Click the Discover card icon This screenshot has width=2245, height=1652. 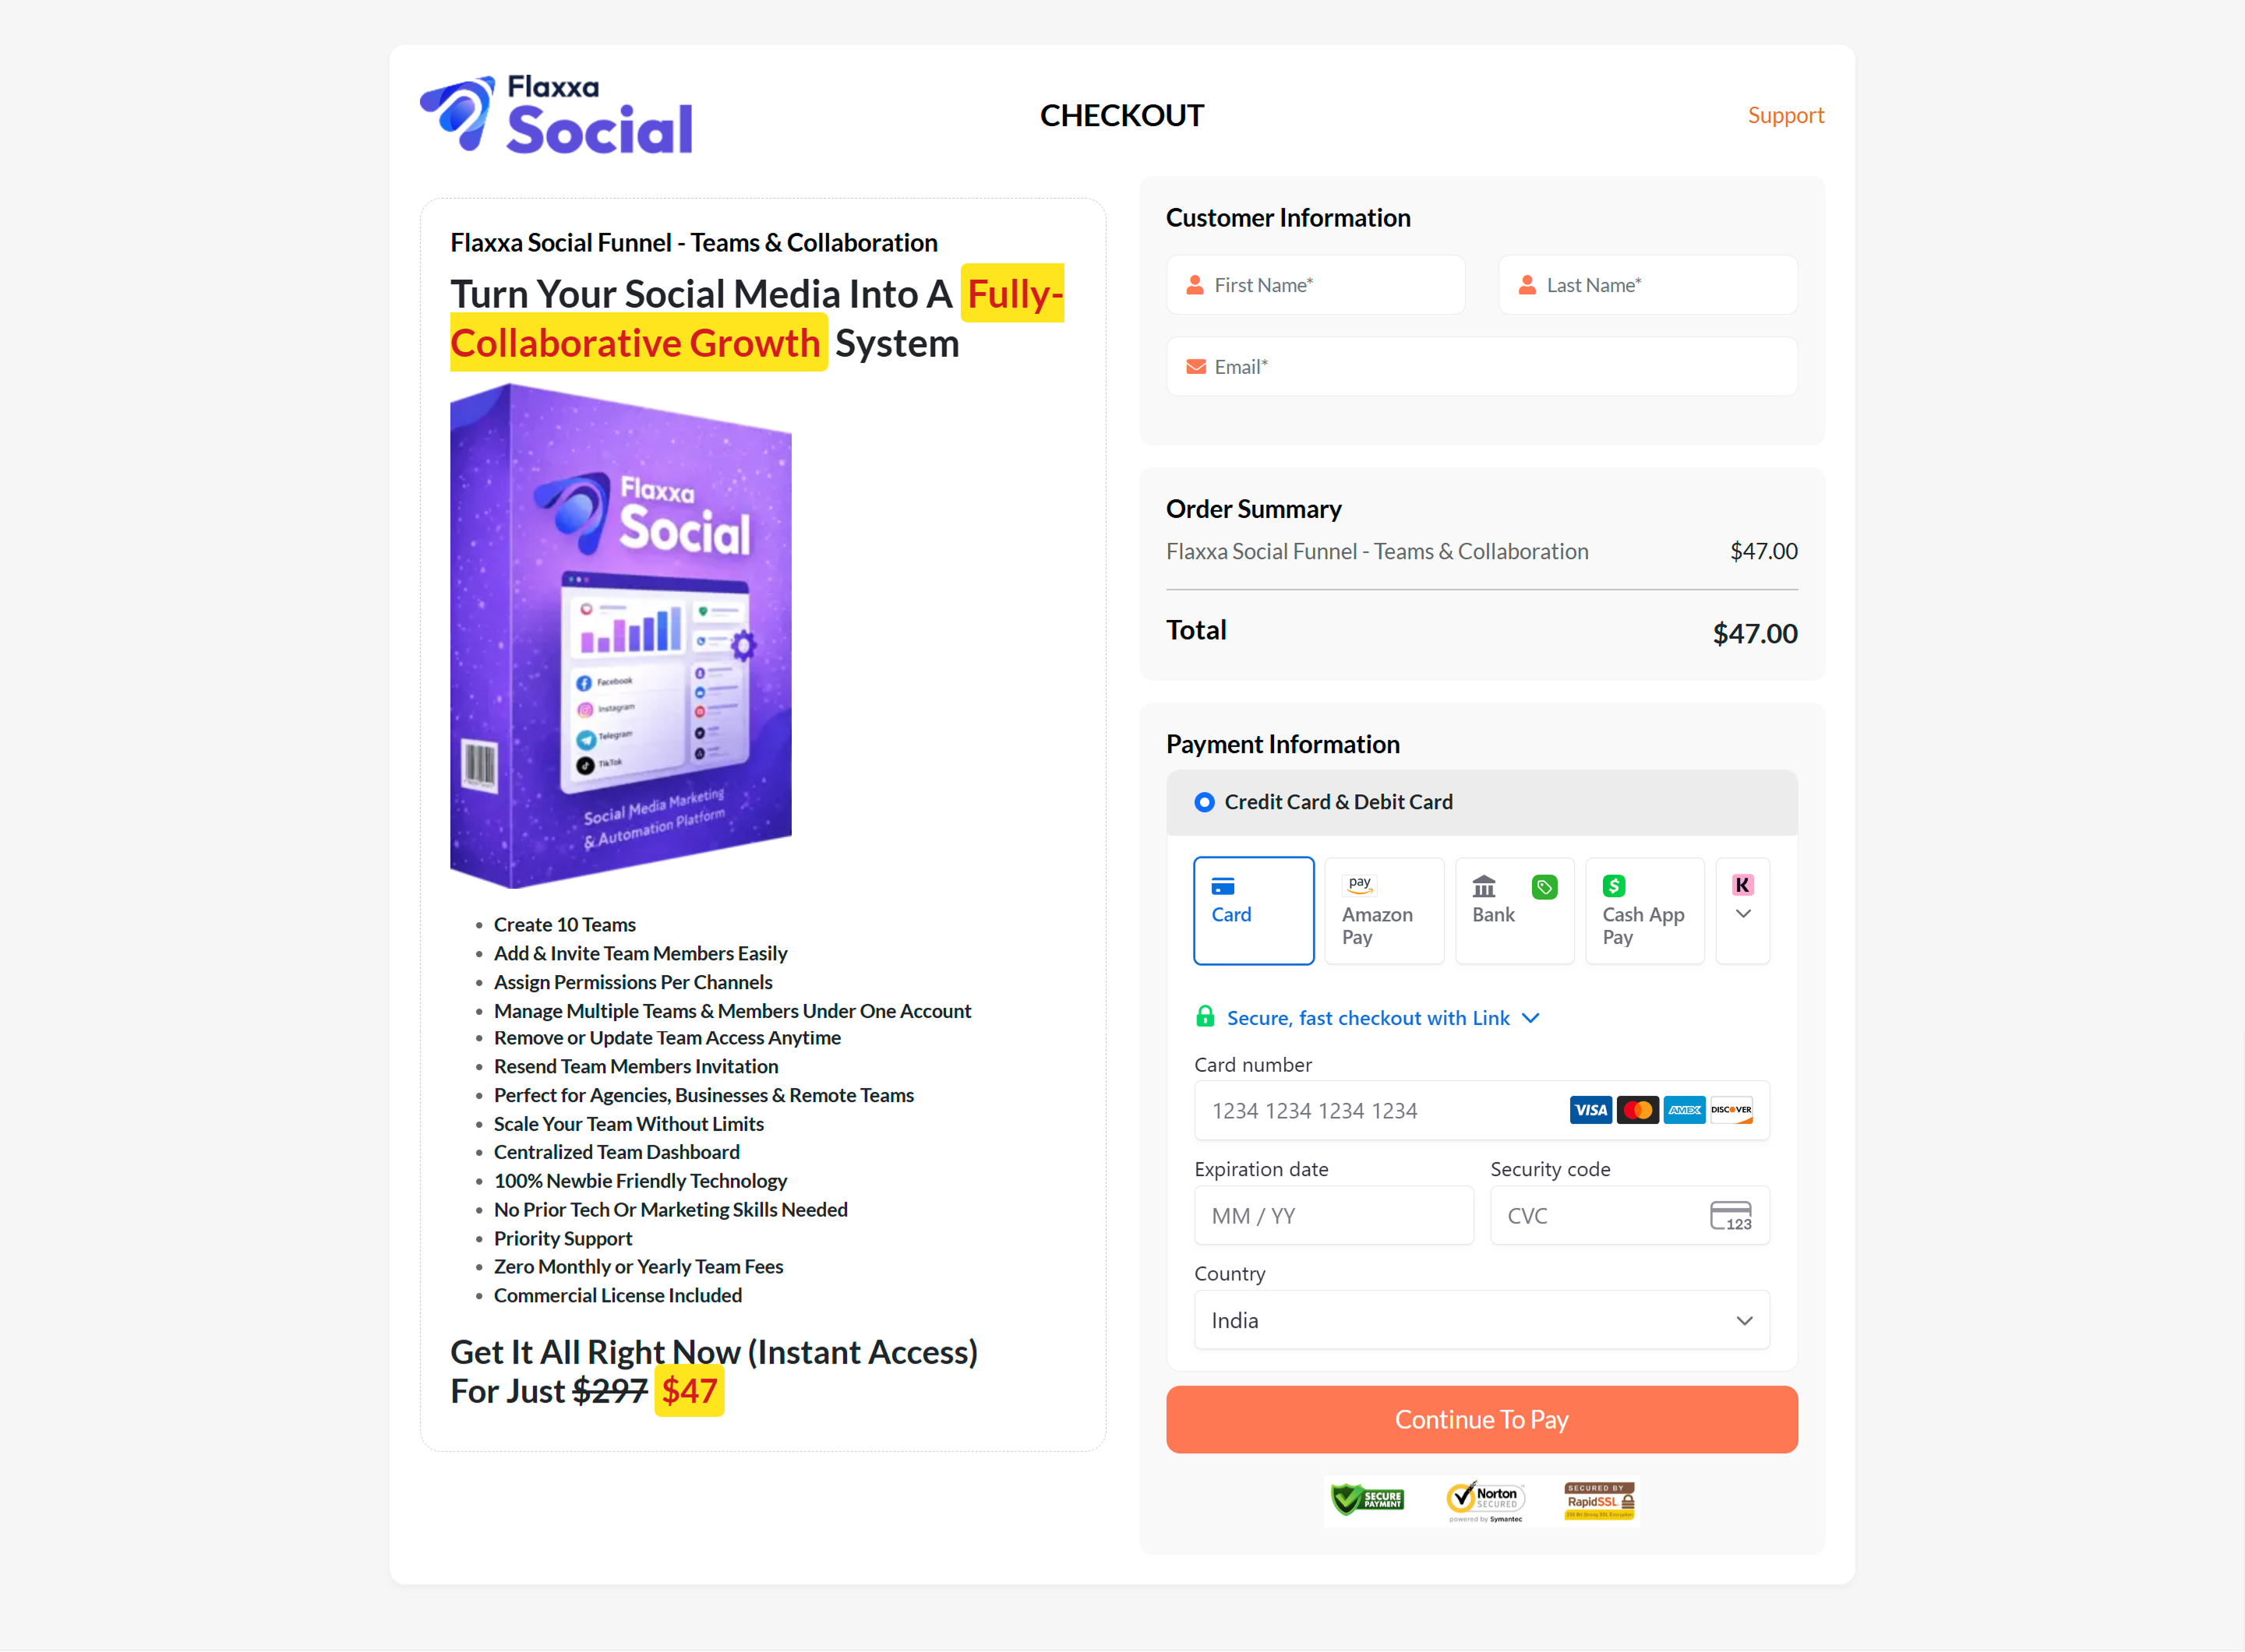click(x=1731, y=1110)
